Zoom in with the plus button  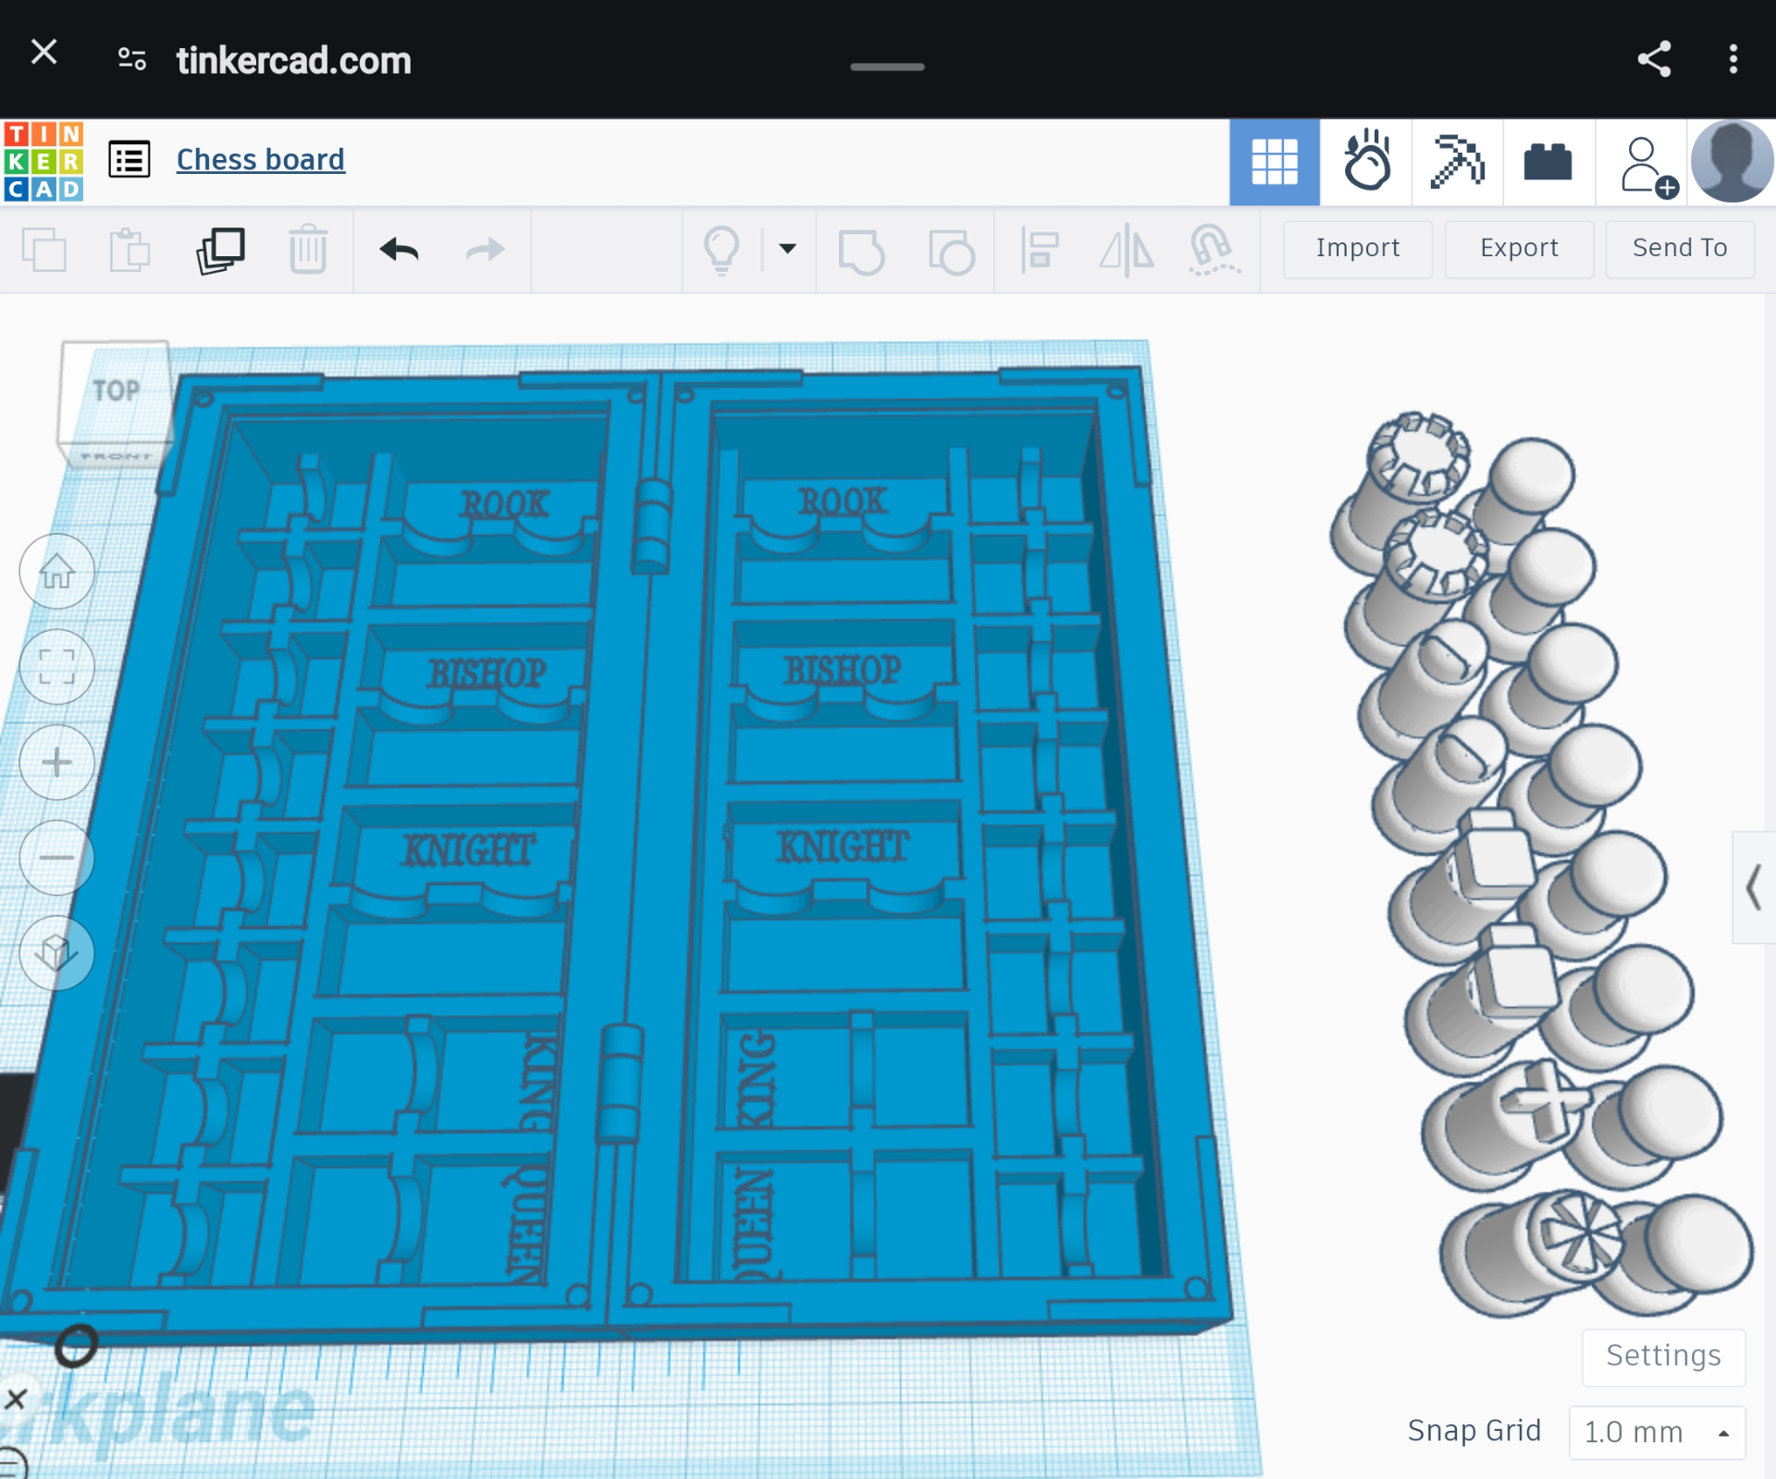coord(56,762)
